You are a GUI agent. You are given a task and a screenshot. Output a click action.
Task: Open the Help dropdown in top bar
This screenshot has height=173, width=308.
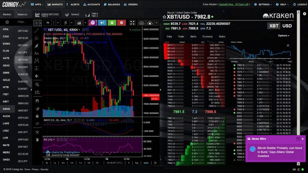[282, 4]
